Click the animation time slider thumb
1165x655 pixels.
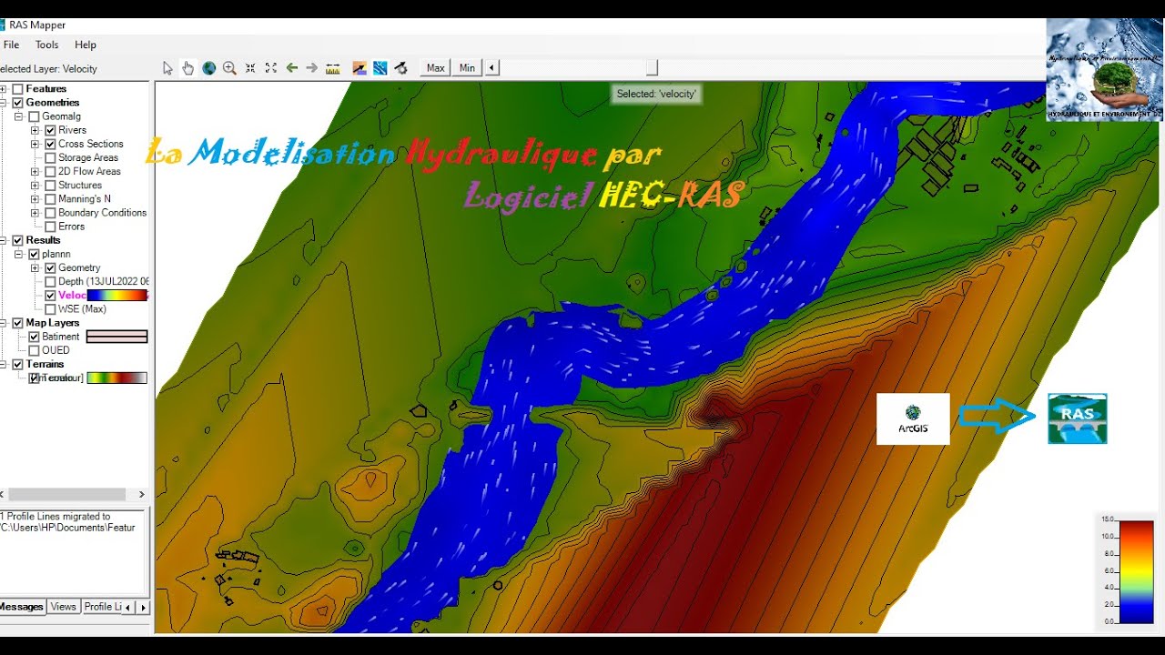pos(652,67)
